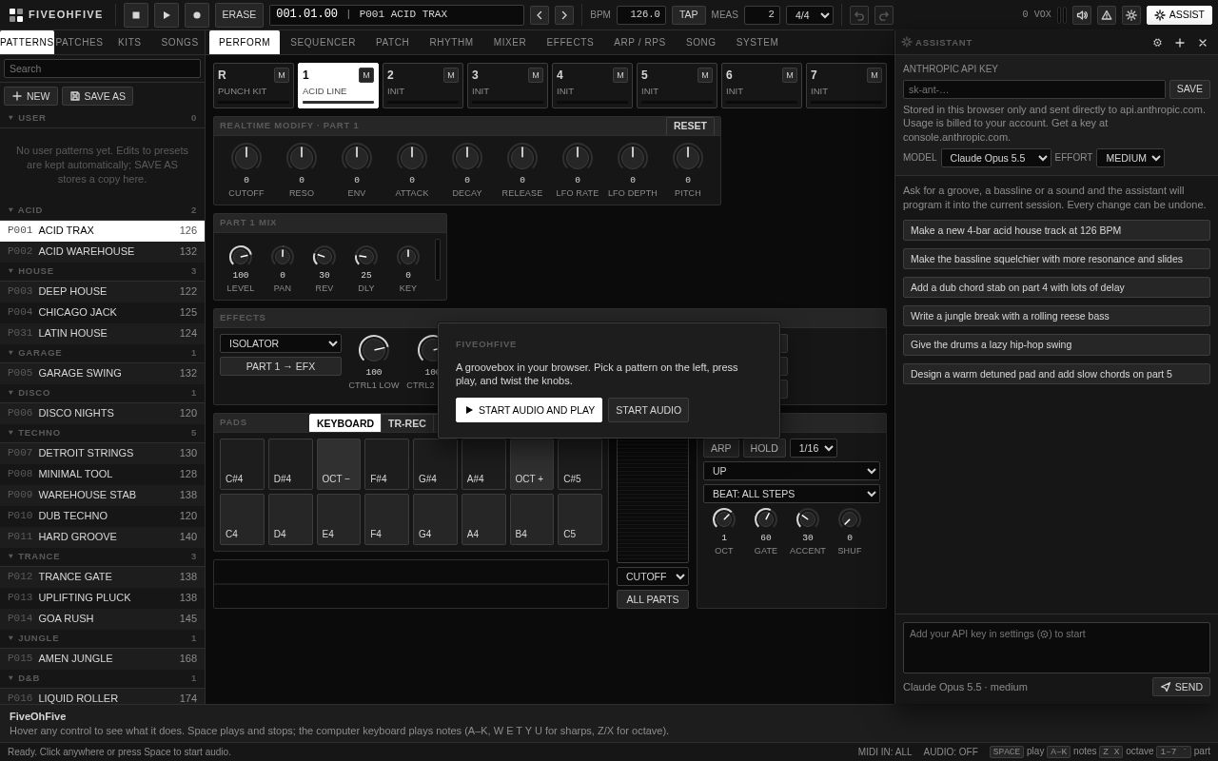Go to next pattern arrow
This screenshot has height=761, width=1218.
pos(564,15)
